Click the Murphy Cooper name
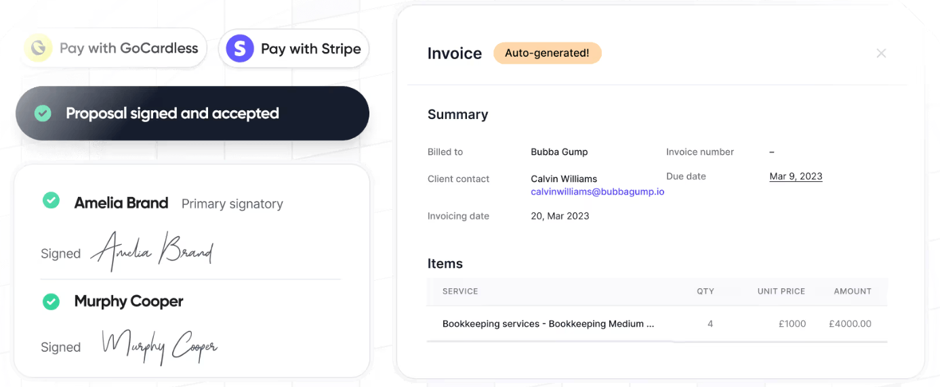The width and height of the screenshot is (940, 387). point(129,301)
